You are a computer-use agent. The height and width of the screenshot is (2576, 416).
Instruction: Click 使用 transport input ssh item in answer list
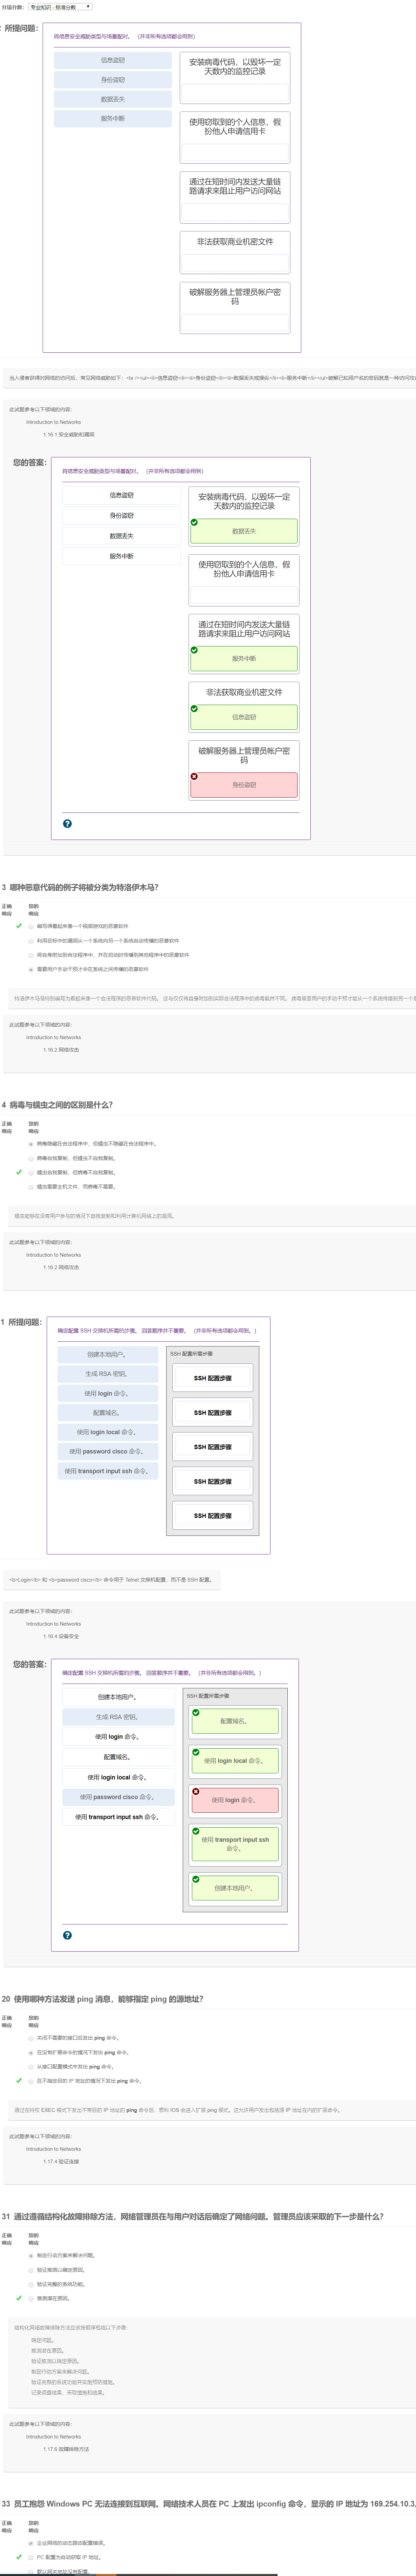(x=118, y=1817)
